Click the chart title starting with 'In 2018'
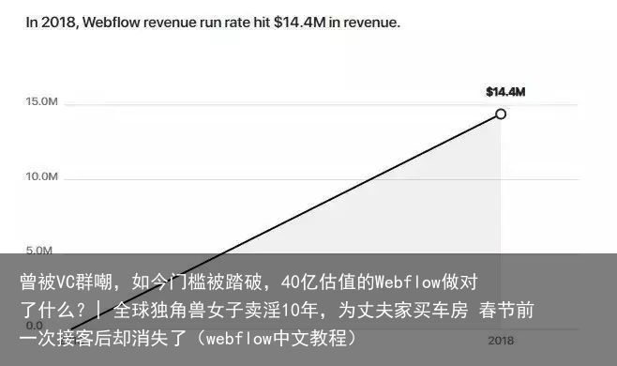Image resolution: width=617 pixels, height=366 pixels. 213,23
